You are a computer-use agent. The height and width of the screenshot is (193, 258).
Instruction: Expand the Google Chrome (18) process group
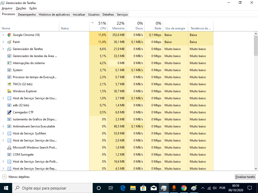coord(3,35)
